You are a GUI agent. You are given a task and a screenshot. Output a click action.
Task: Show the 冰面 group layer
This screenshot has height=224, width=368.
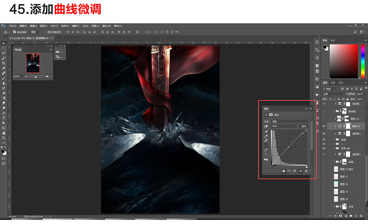[324, 161]
